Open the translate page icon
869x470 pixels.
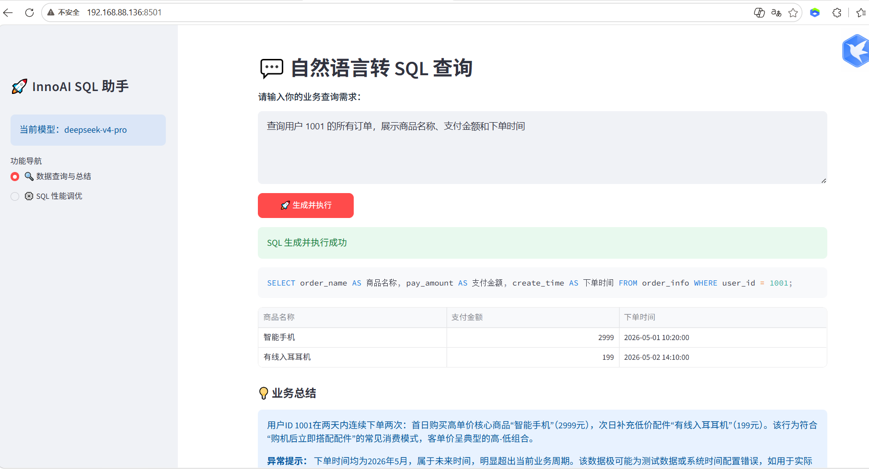776,12
